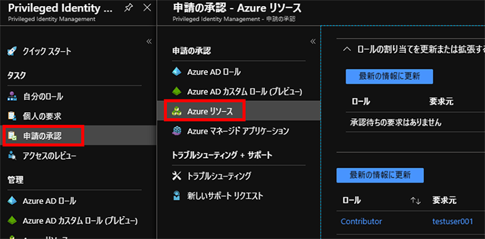This screenshot has width=485, height=239.
Task: Click the green icon for Azure AD カスタム ロール under 管理
Action: coord(12,220)
